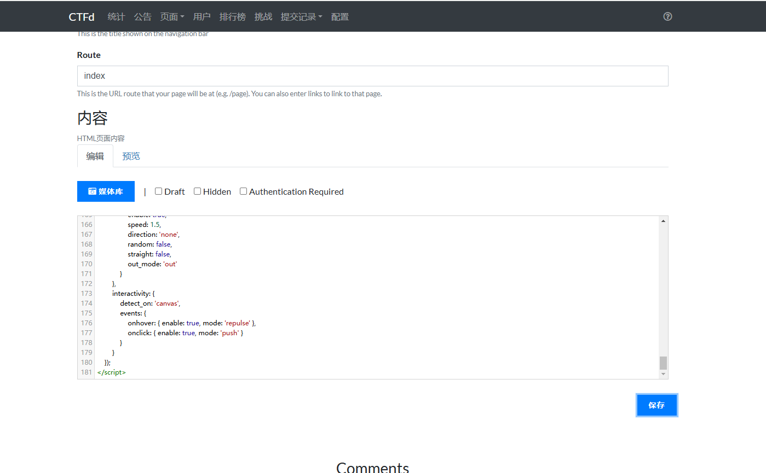The image size is (766, 473).
Task: Toggle the Hidden checkbox
Action: click(x=198, y=191)
